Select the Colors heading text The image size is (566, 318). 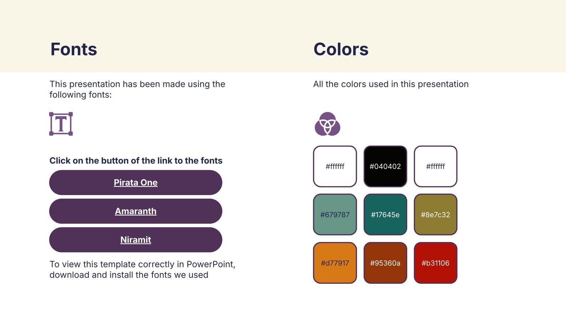click(x=341, y=49)
